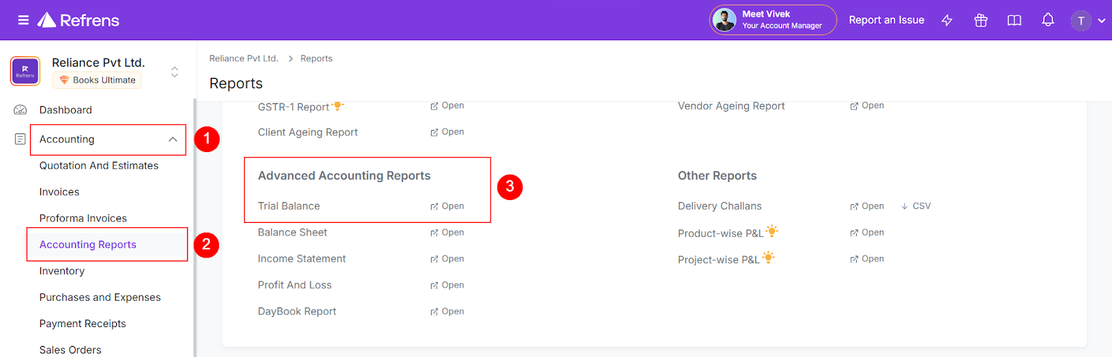Open Income Statement report

[x=447, y=259]
